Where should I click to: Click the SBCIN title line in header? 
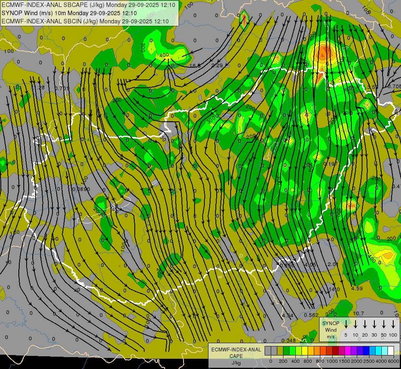(85, 21)
